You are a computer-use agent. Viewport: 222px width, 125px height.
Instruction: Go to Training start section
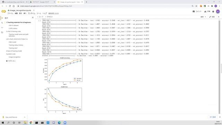13,48
